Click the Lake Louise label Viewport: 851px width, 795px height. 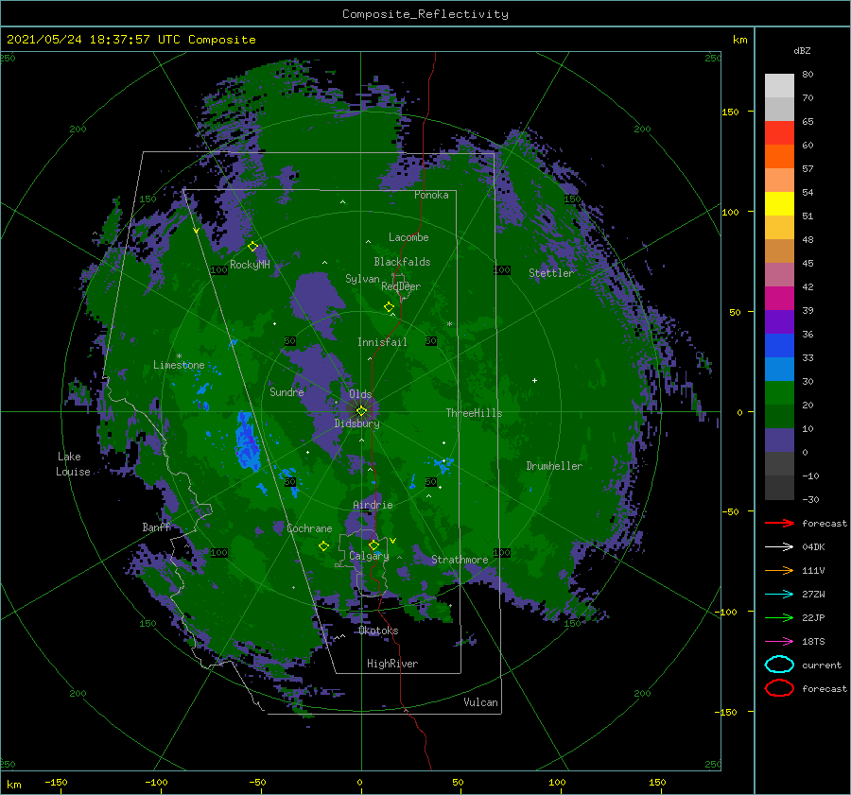point(73,464)
